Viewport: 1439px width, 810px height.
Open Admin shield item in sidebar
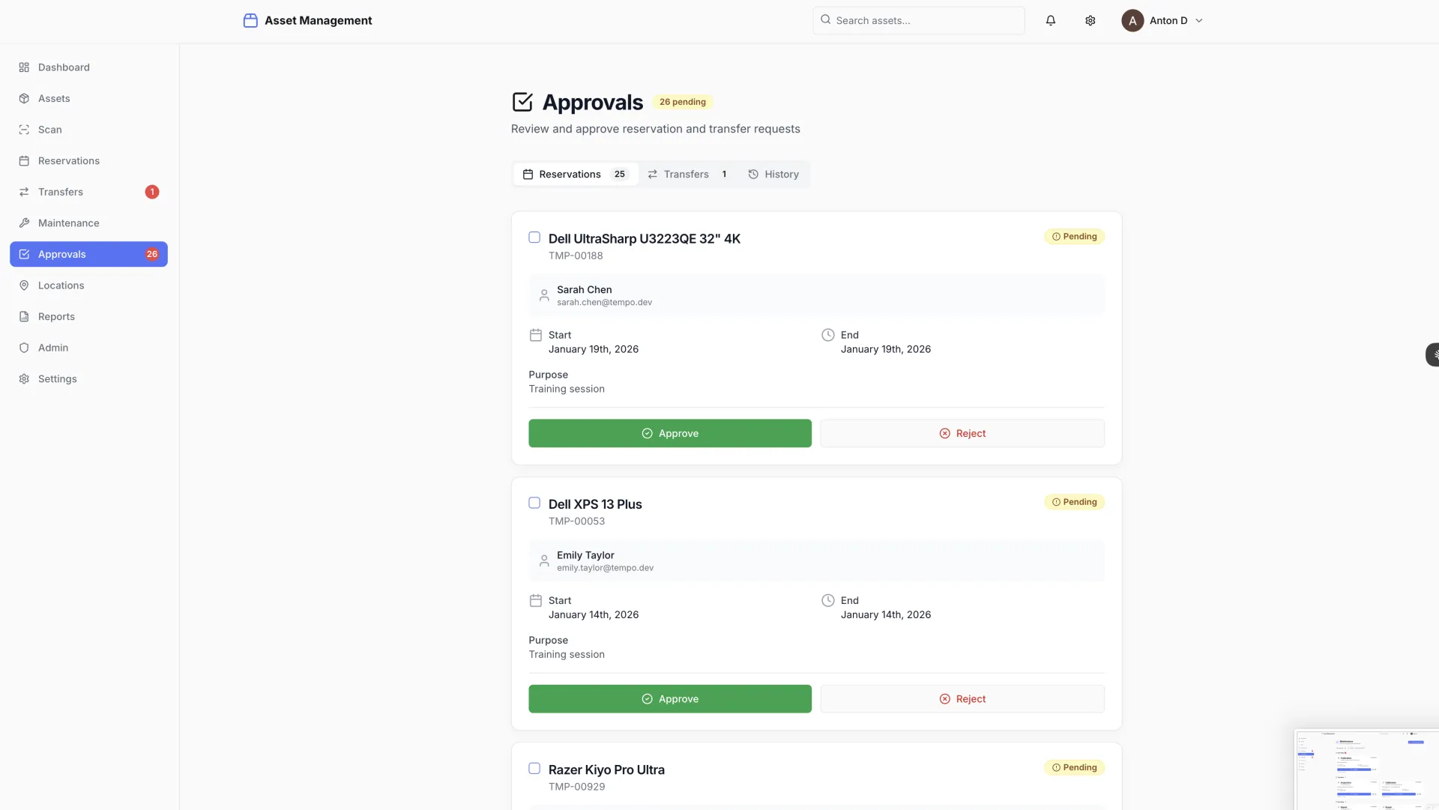click(x=52, y=348)
